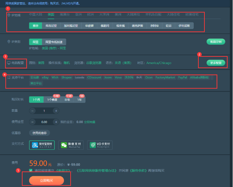
Task: Decrease the 数量 quantity with minus
Action: [x=32, y=111]
